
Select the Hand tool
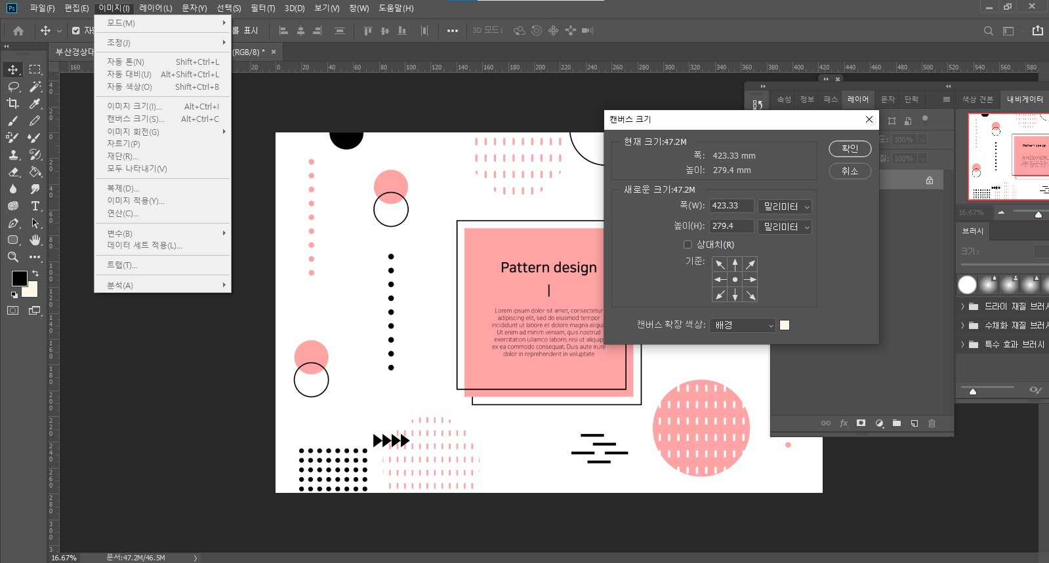(35, 240)
